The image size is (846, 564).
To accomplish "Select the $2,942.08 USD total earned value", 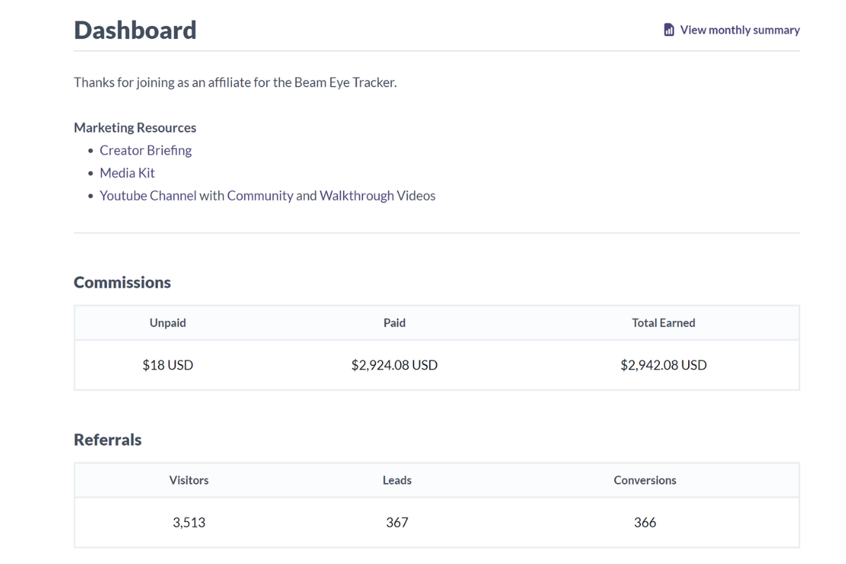I will [663, 365].
